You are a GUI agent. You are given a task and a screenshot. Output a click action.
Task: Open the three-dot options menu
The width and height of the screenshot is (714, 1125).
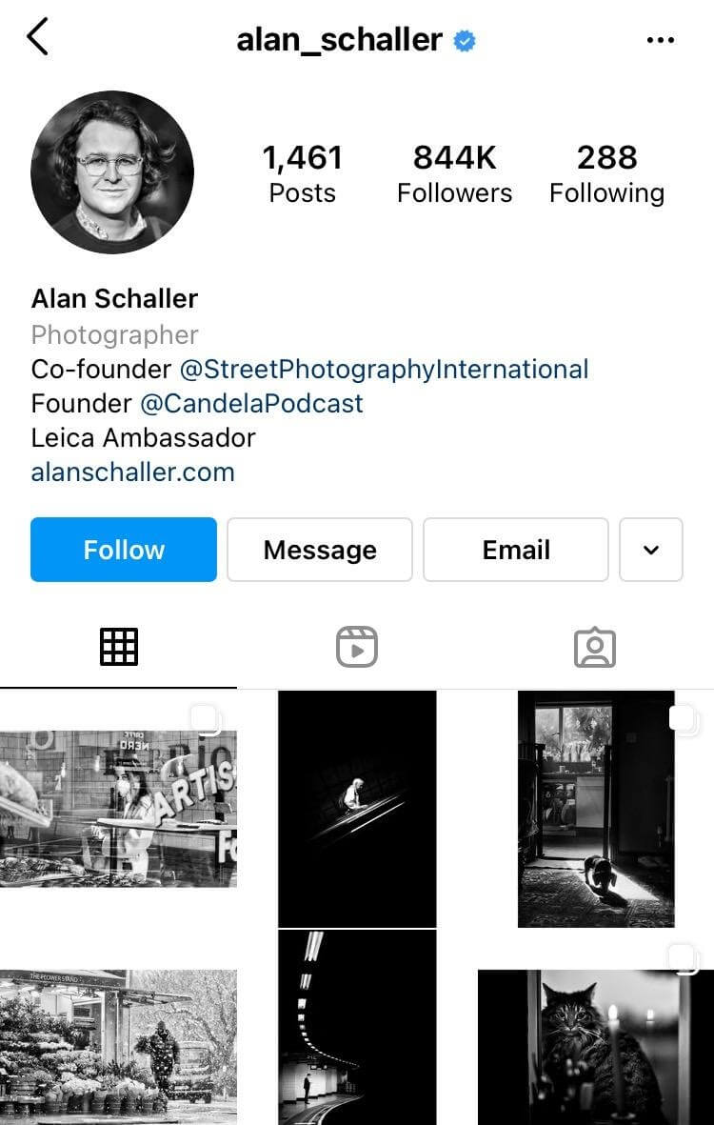(x=661, y=40)
